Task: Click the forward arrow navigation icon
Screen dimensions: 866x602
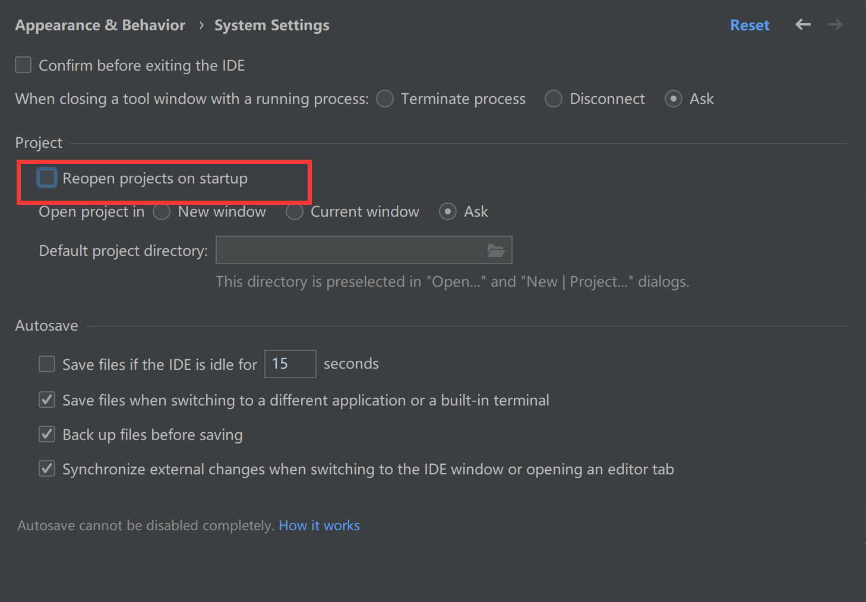Action: click(x=835, y=24)
